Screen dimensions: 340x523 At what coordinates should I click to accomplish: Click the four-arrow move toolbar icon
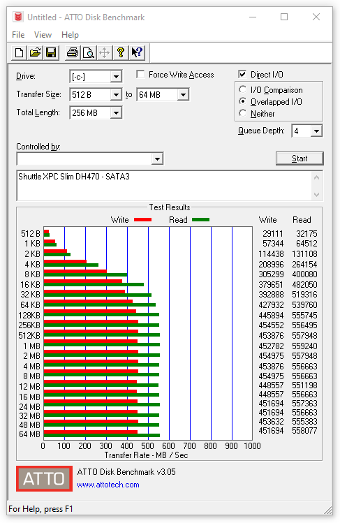pos(104,52)
